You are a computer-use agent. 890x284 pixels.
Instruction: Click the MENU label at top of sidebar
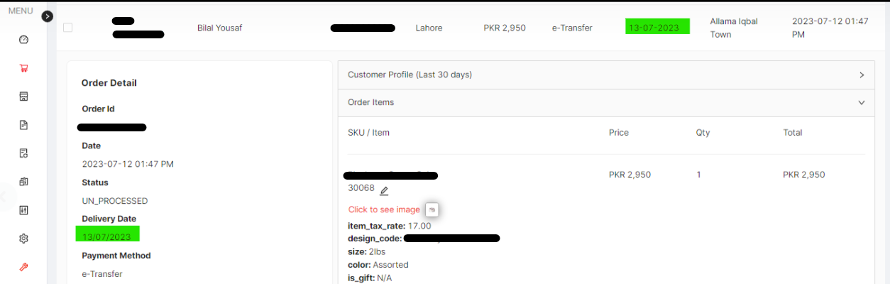(21, 11)
